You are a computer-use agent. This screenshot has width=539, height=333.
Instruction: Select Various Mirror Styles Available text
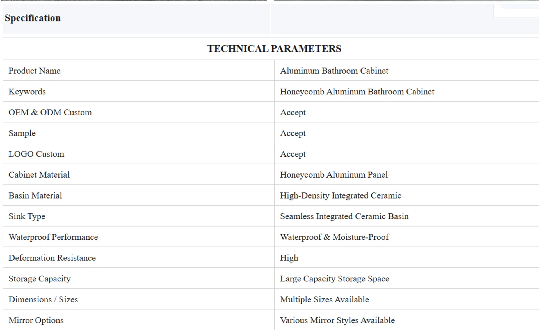337,320
